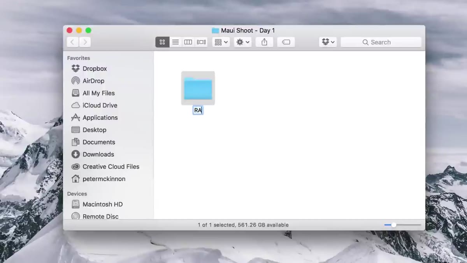
Task: Click the Dropbox icon in the sidebar
Action: pyautogui.click(x=75, y=68)
